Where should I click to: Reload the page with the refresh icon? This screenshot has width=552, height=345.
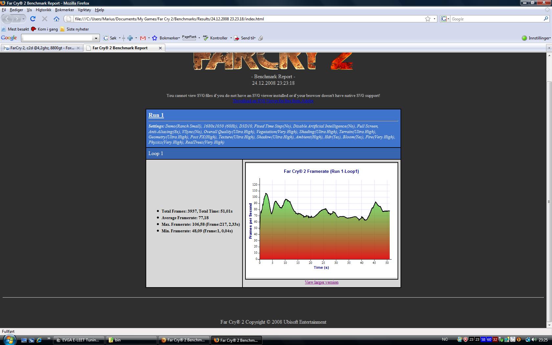(x=33, y=19)
